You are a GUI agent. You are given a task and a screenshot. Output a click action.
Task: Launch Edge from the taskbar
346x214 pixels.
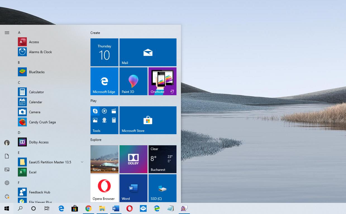coord(61,208)
